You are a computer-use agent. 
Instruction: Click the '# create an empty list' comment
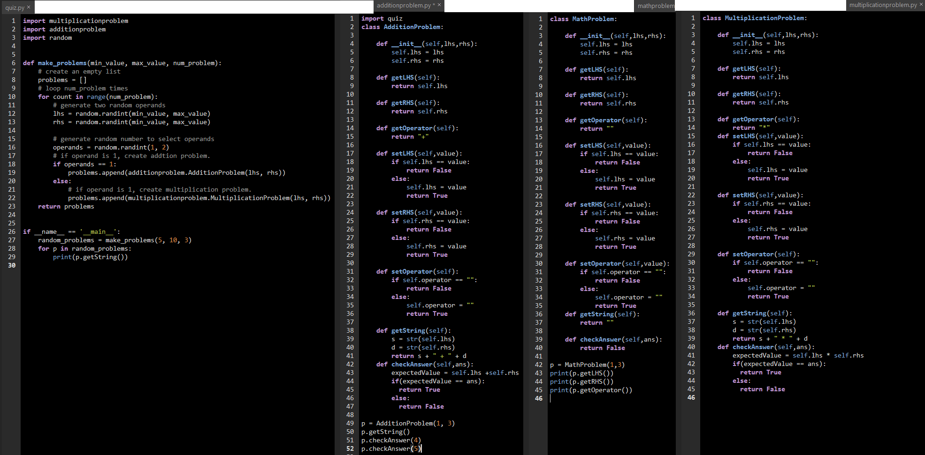[x=79, y=71]
